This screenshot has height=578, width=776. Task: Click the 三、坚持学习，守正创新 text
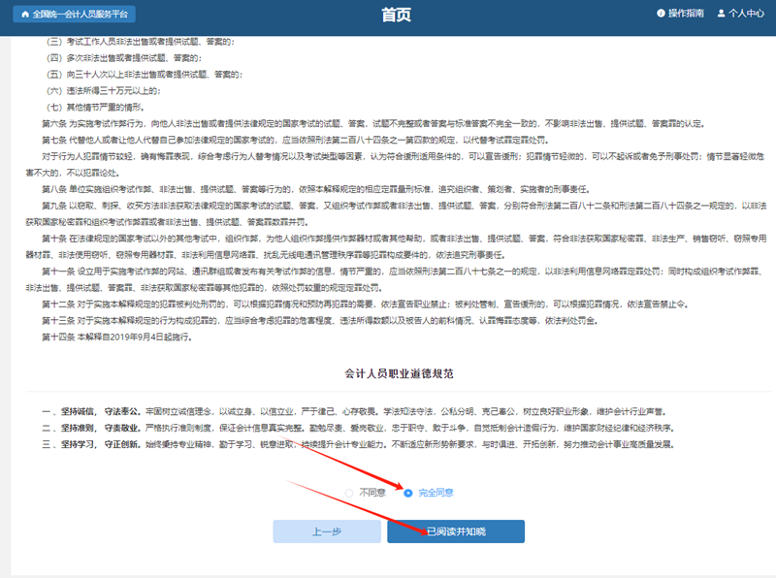(x=91, y=444)
